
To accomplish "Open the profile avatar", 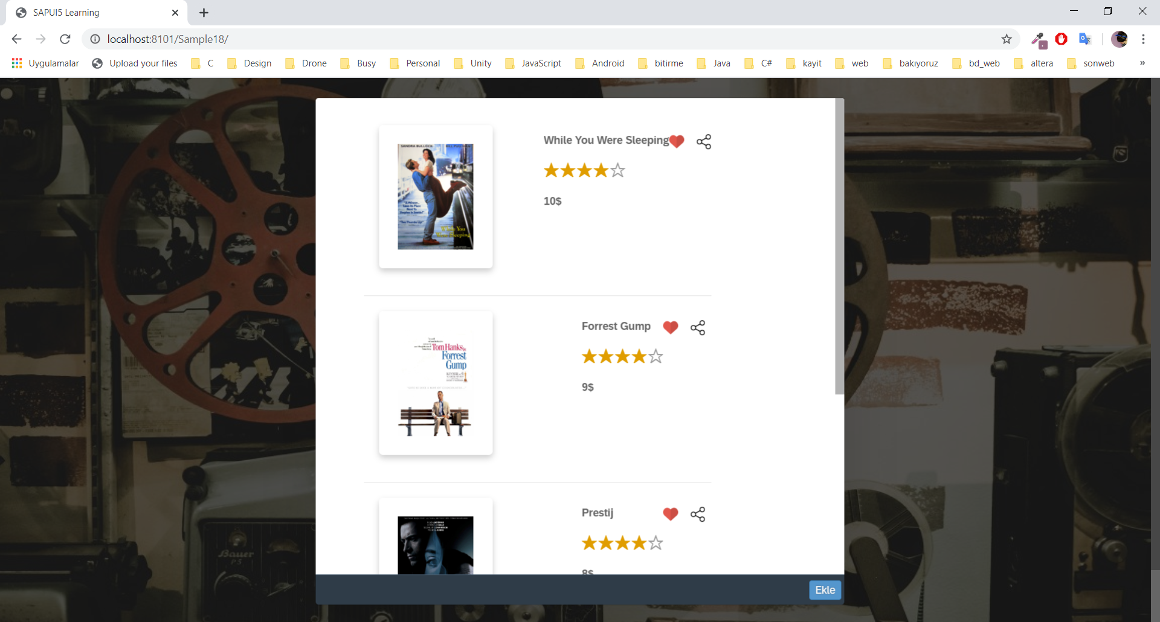I will coord(1120,39).
